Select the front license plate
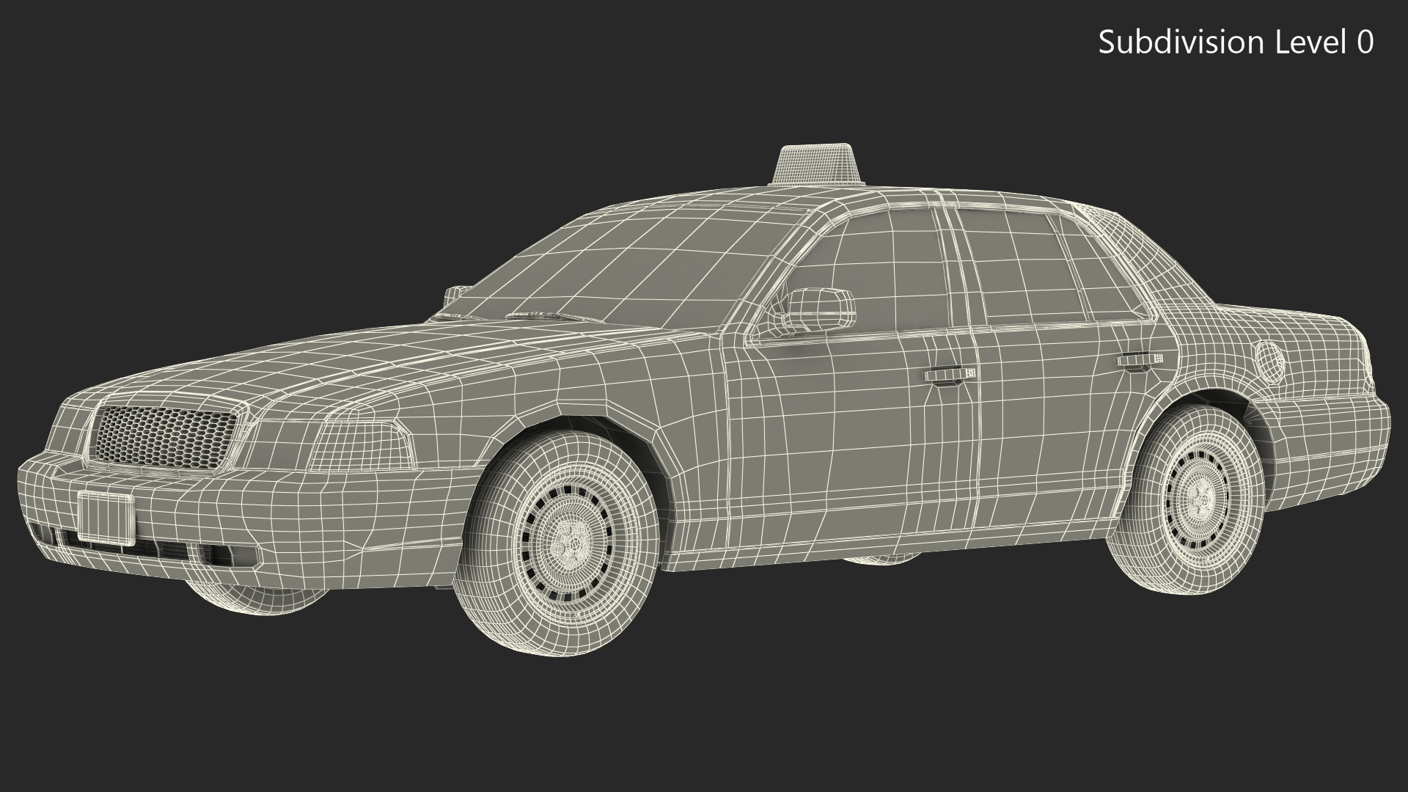Image resolution: width=1408 pixels, height=792 pixels. click(106, 518)
